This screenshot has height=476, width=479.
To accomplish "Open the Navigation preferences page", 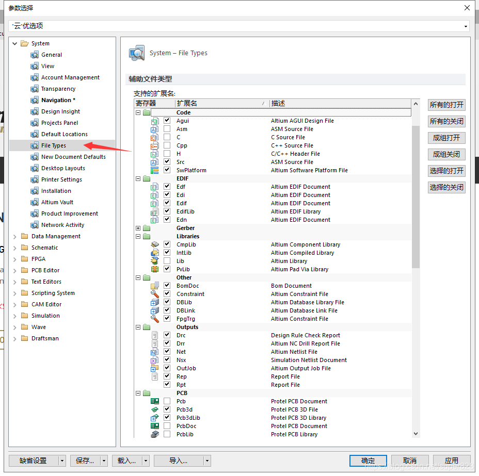I will [x=58, y=100].
